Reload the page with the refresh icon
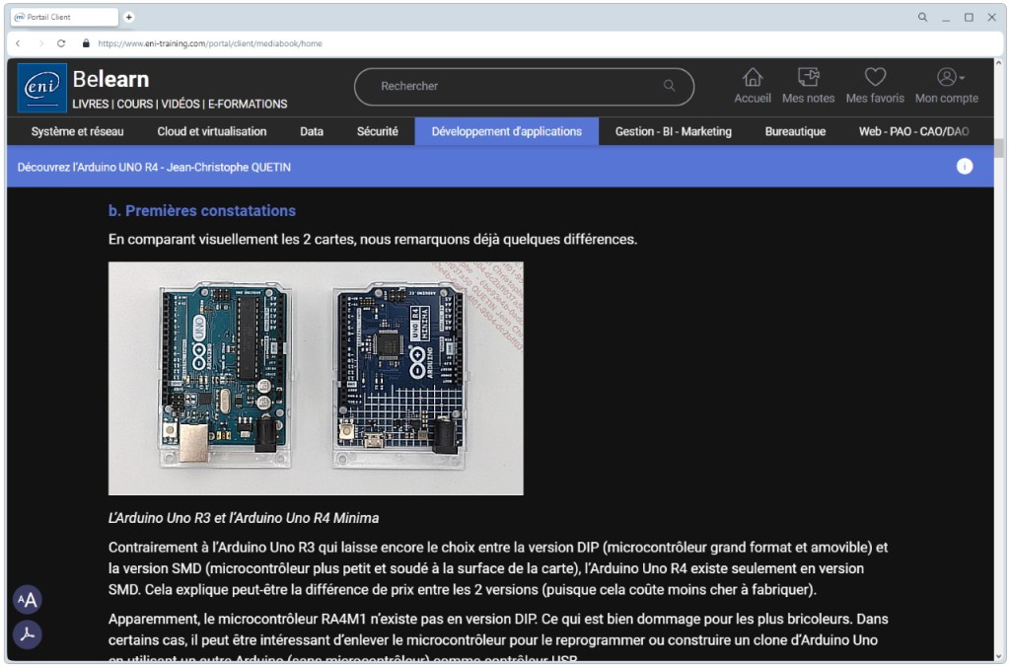This screenshot has width=1010, height=668. pos(61,43)
